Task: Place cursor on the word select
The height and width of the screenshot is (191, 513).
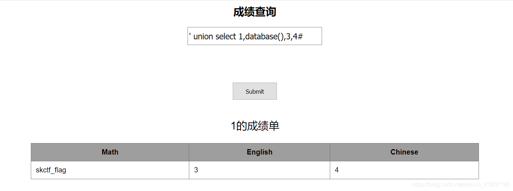Action: point(225,36)
